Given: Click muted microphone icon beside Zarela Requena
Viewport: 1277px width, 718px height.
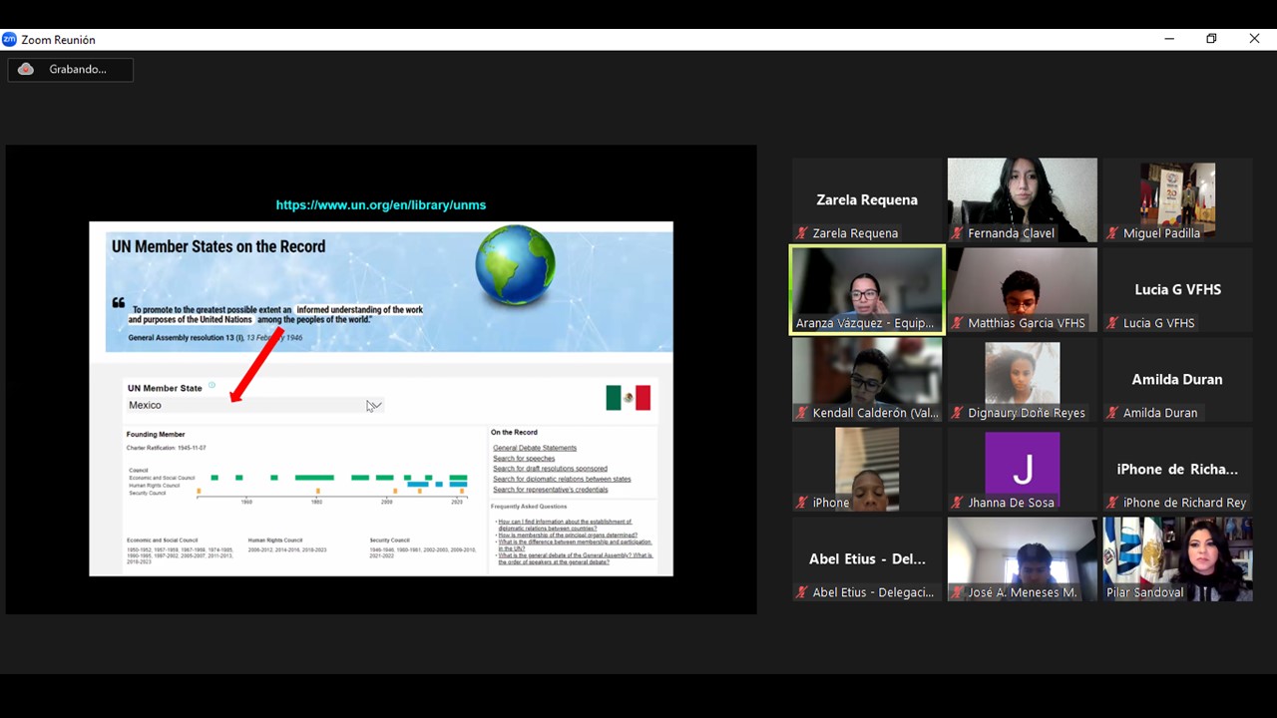Looking at the screenshot, I should (801, 233).
